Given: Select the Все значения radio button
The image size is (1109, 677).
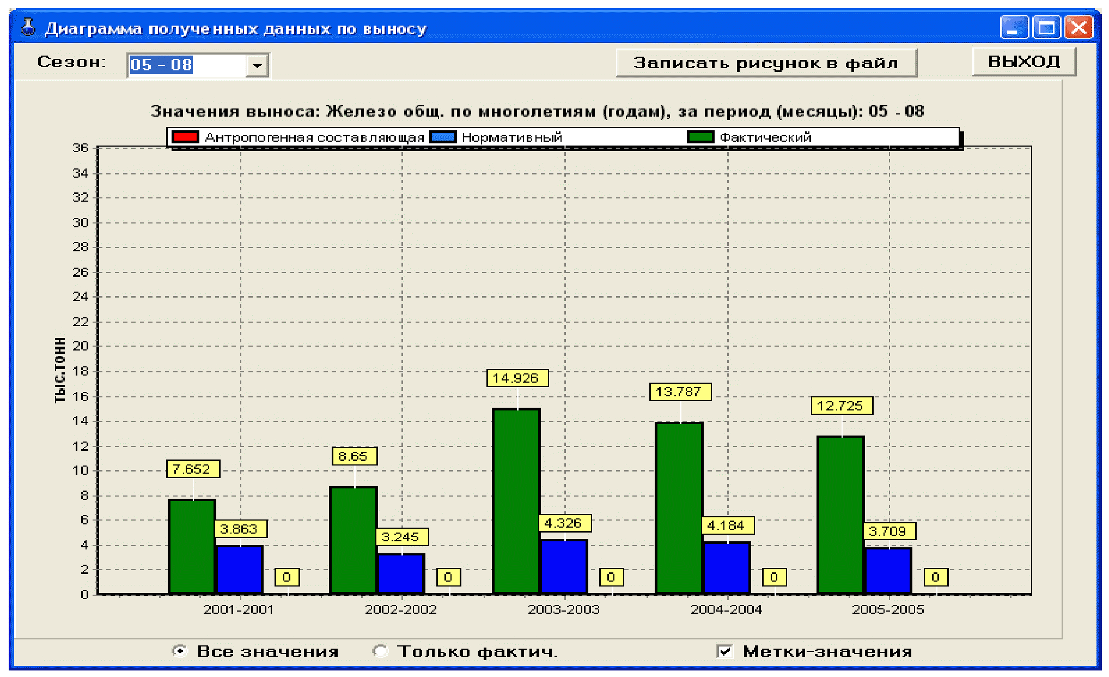Looking at the screenshot, I should point(179,651).
